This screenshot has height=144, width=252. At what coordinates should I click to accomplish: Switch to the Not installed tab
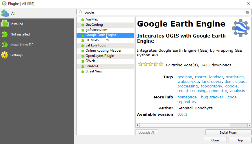coord(37,34)
